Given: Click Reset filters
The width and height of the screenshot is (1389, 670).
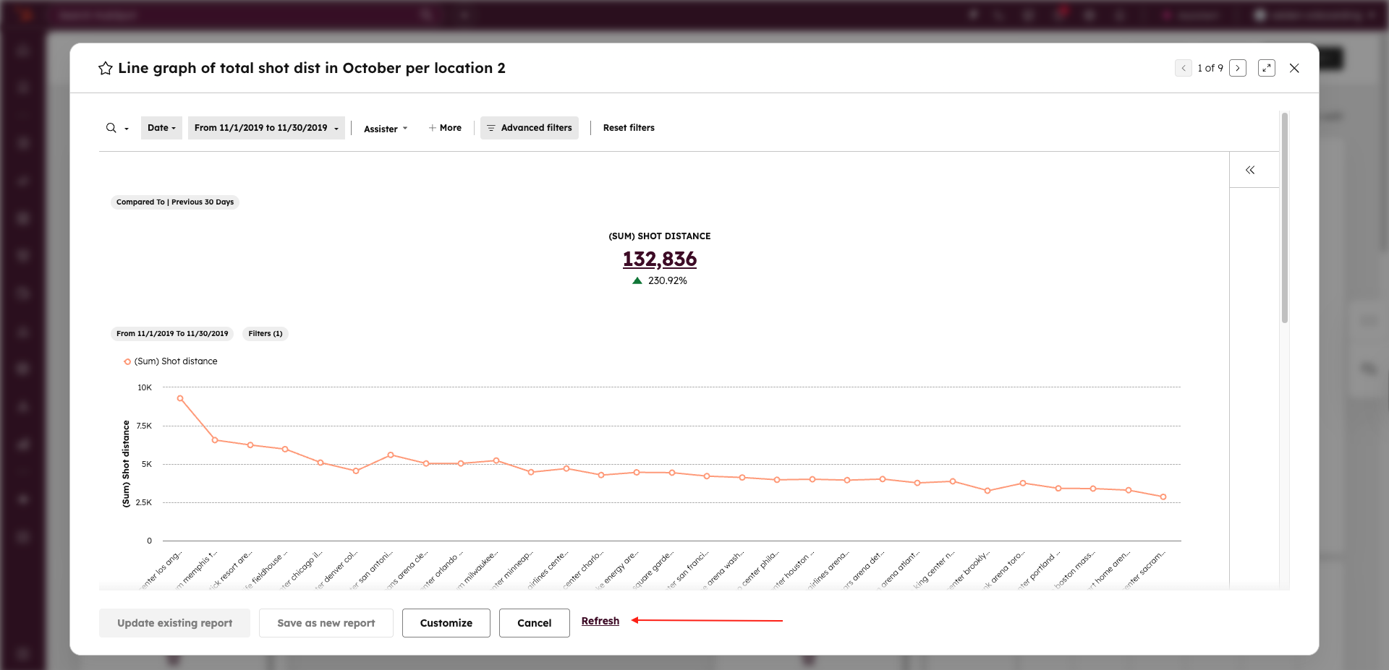Looking at the screenshot, I should pyautogui.click(x=629, y=128).
